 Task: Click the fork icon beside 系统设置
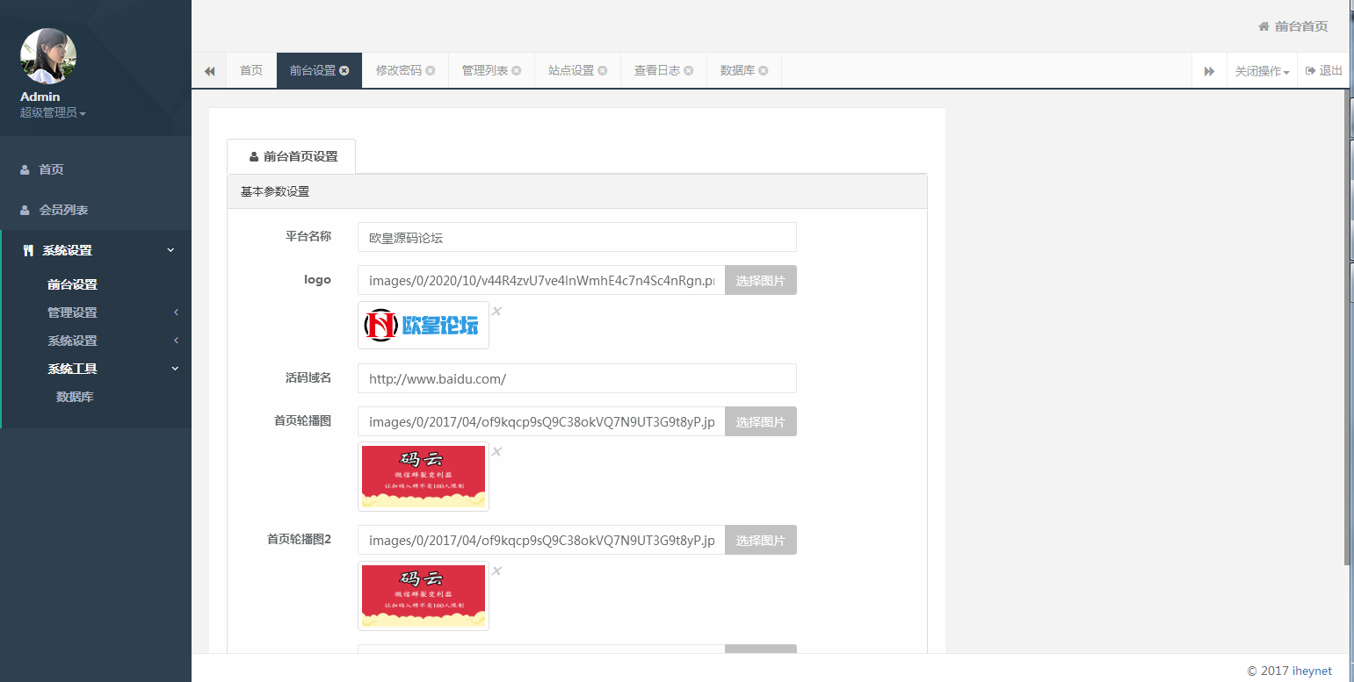click(26, 250)
